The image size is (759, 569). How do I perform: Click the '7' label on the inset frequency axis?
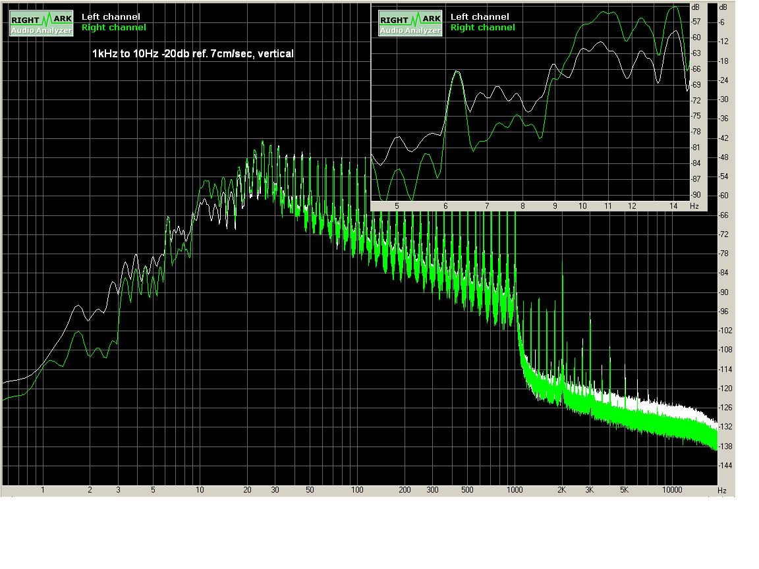487,206
